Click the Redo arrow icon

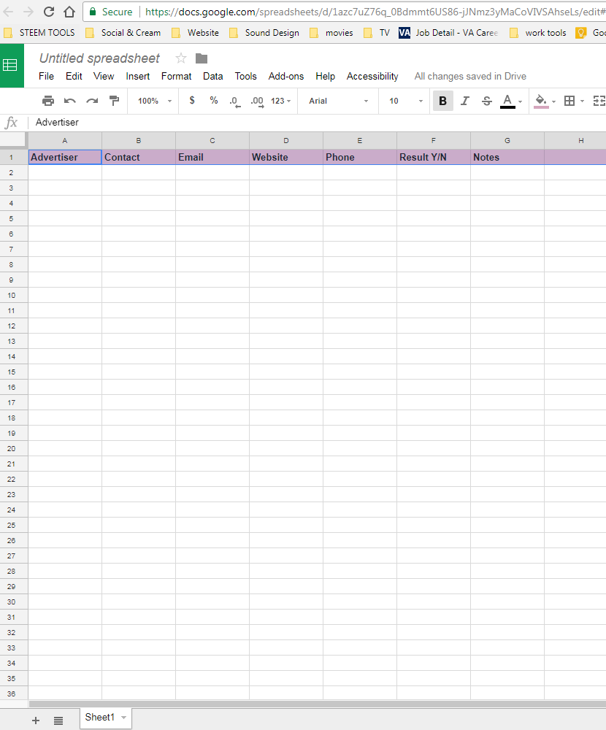click(92, 101)
